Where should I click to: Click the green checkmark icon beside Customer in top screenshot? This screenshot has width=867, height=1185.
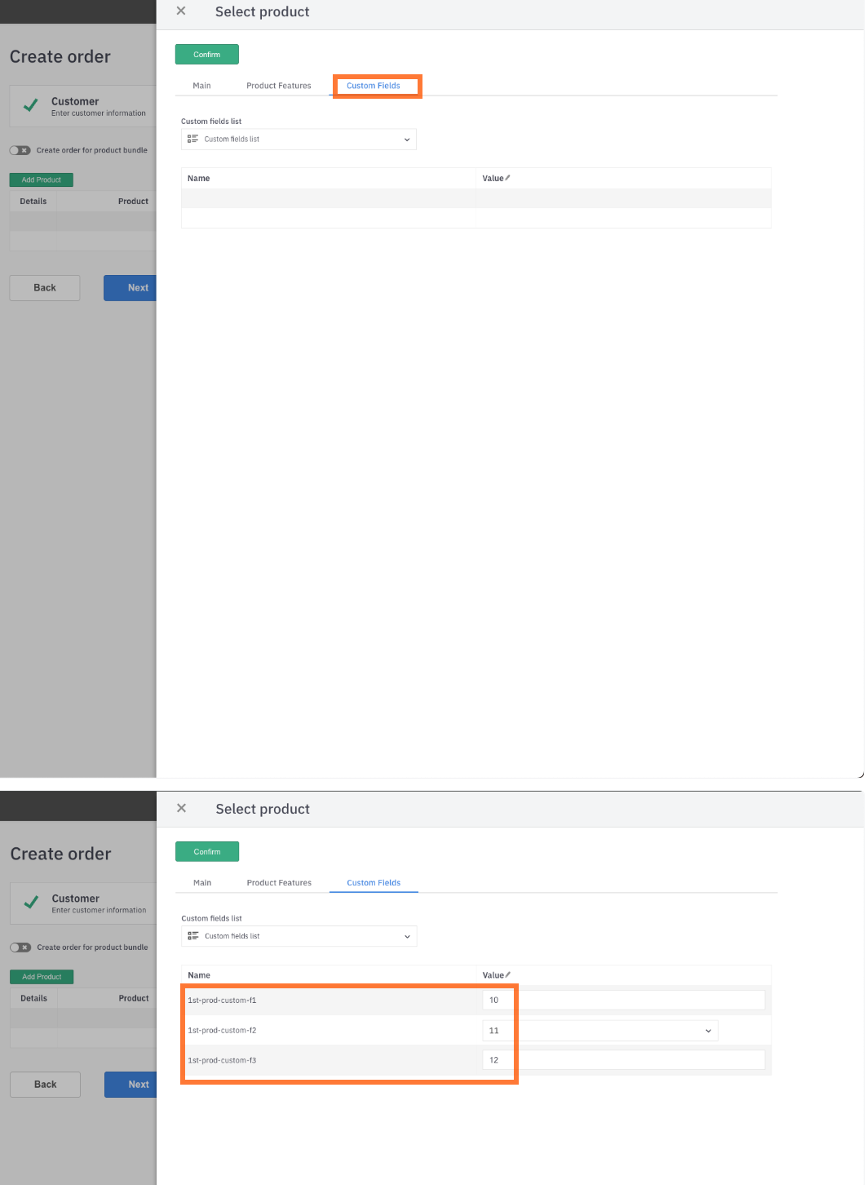[31, 106]
